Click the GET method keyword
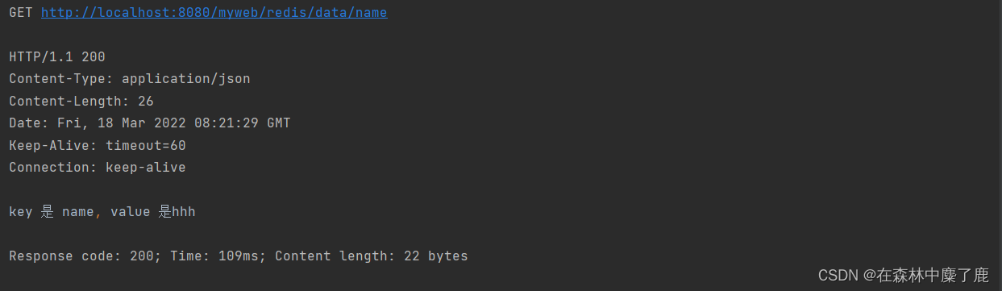This screenshot has width=1002, height=291. click(21, 13)
